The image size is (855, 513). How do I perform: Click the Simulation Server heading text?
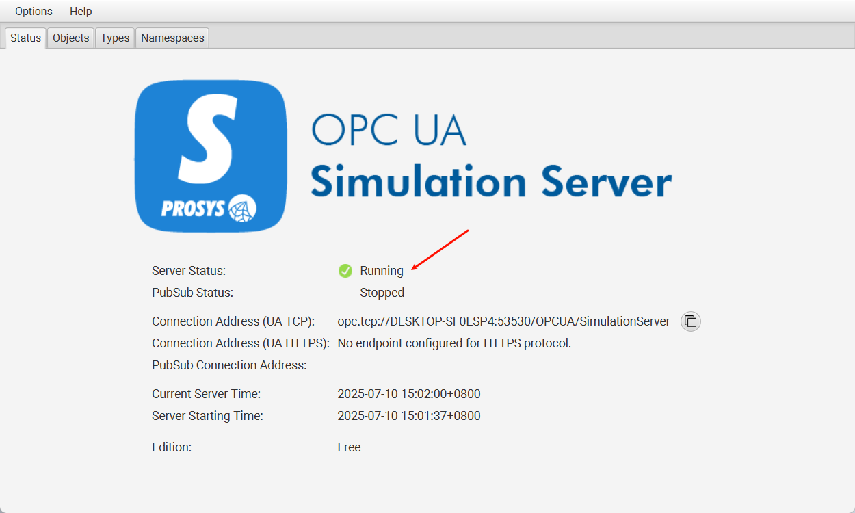(491, 182)
